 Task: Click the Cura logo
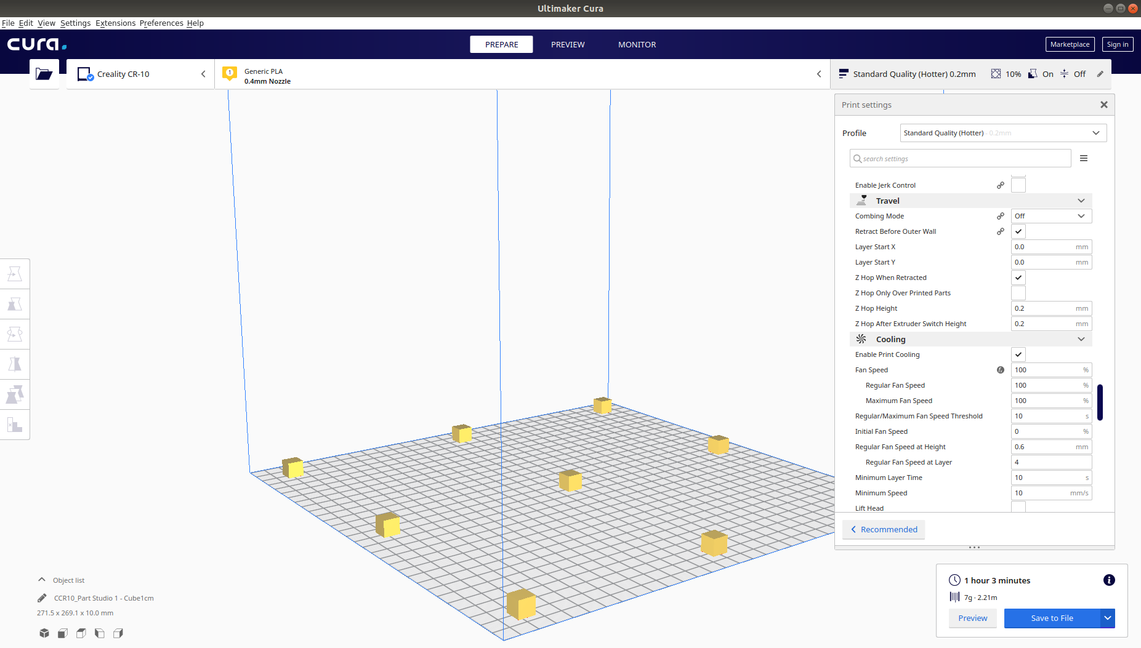(x=37, y=44)
